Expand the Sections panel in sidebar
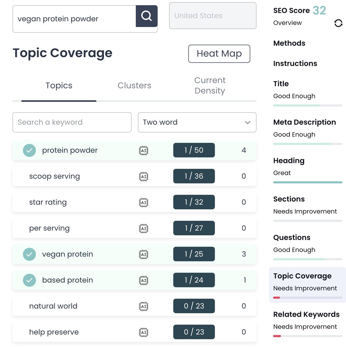The image size is (346, 347). click(289, 199)
